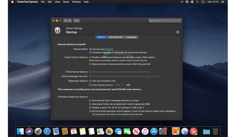
Task: Check Write Kernel Panic messages directly to screen
Action: click(90, 100)
